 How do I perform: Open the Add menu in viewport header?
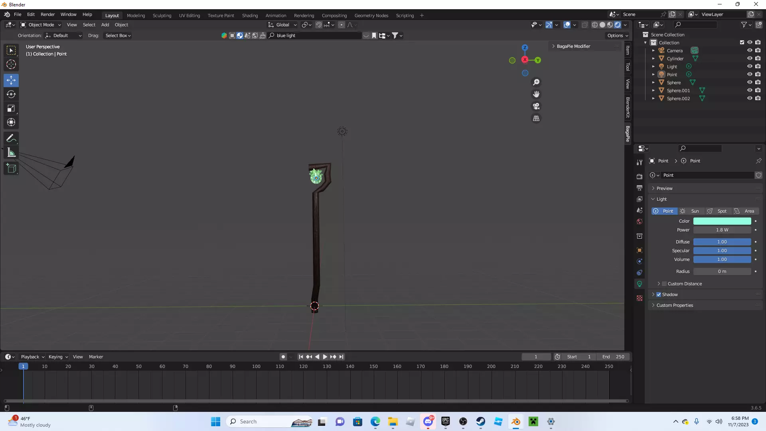tap(105, 25)
